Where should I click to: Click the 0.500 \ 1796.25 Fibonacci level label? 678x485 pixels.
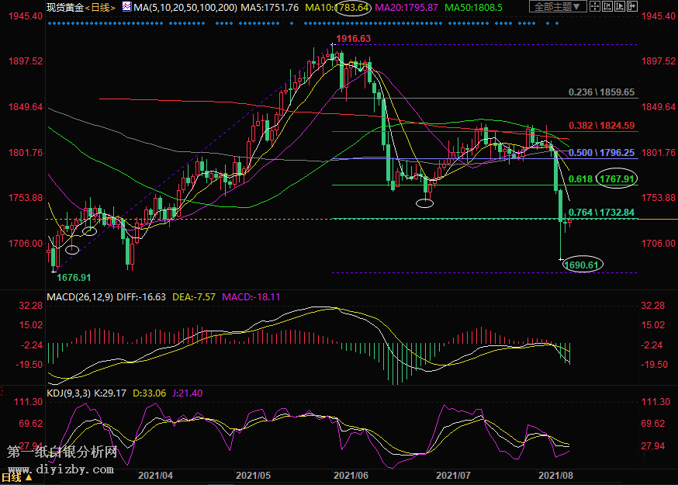click(x=601, y=153)
